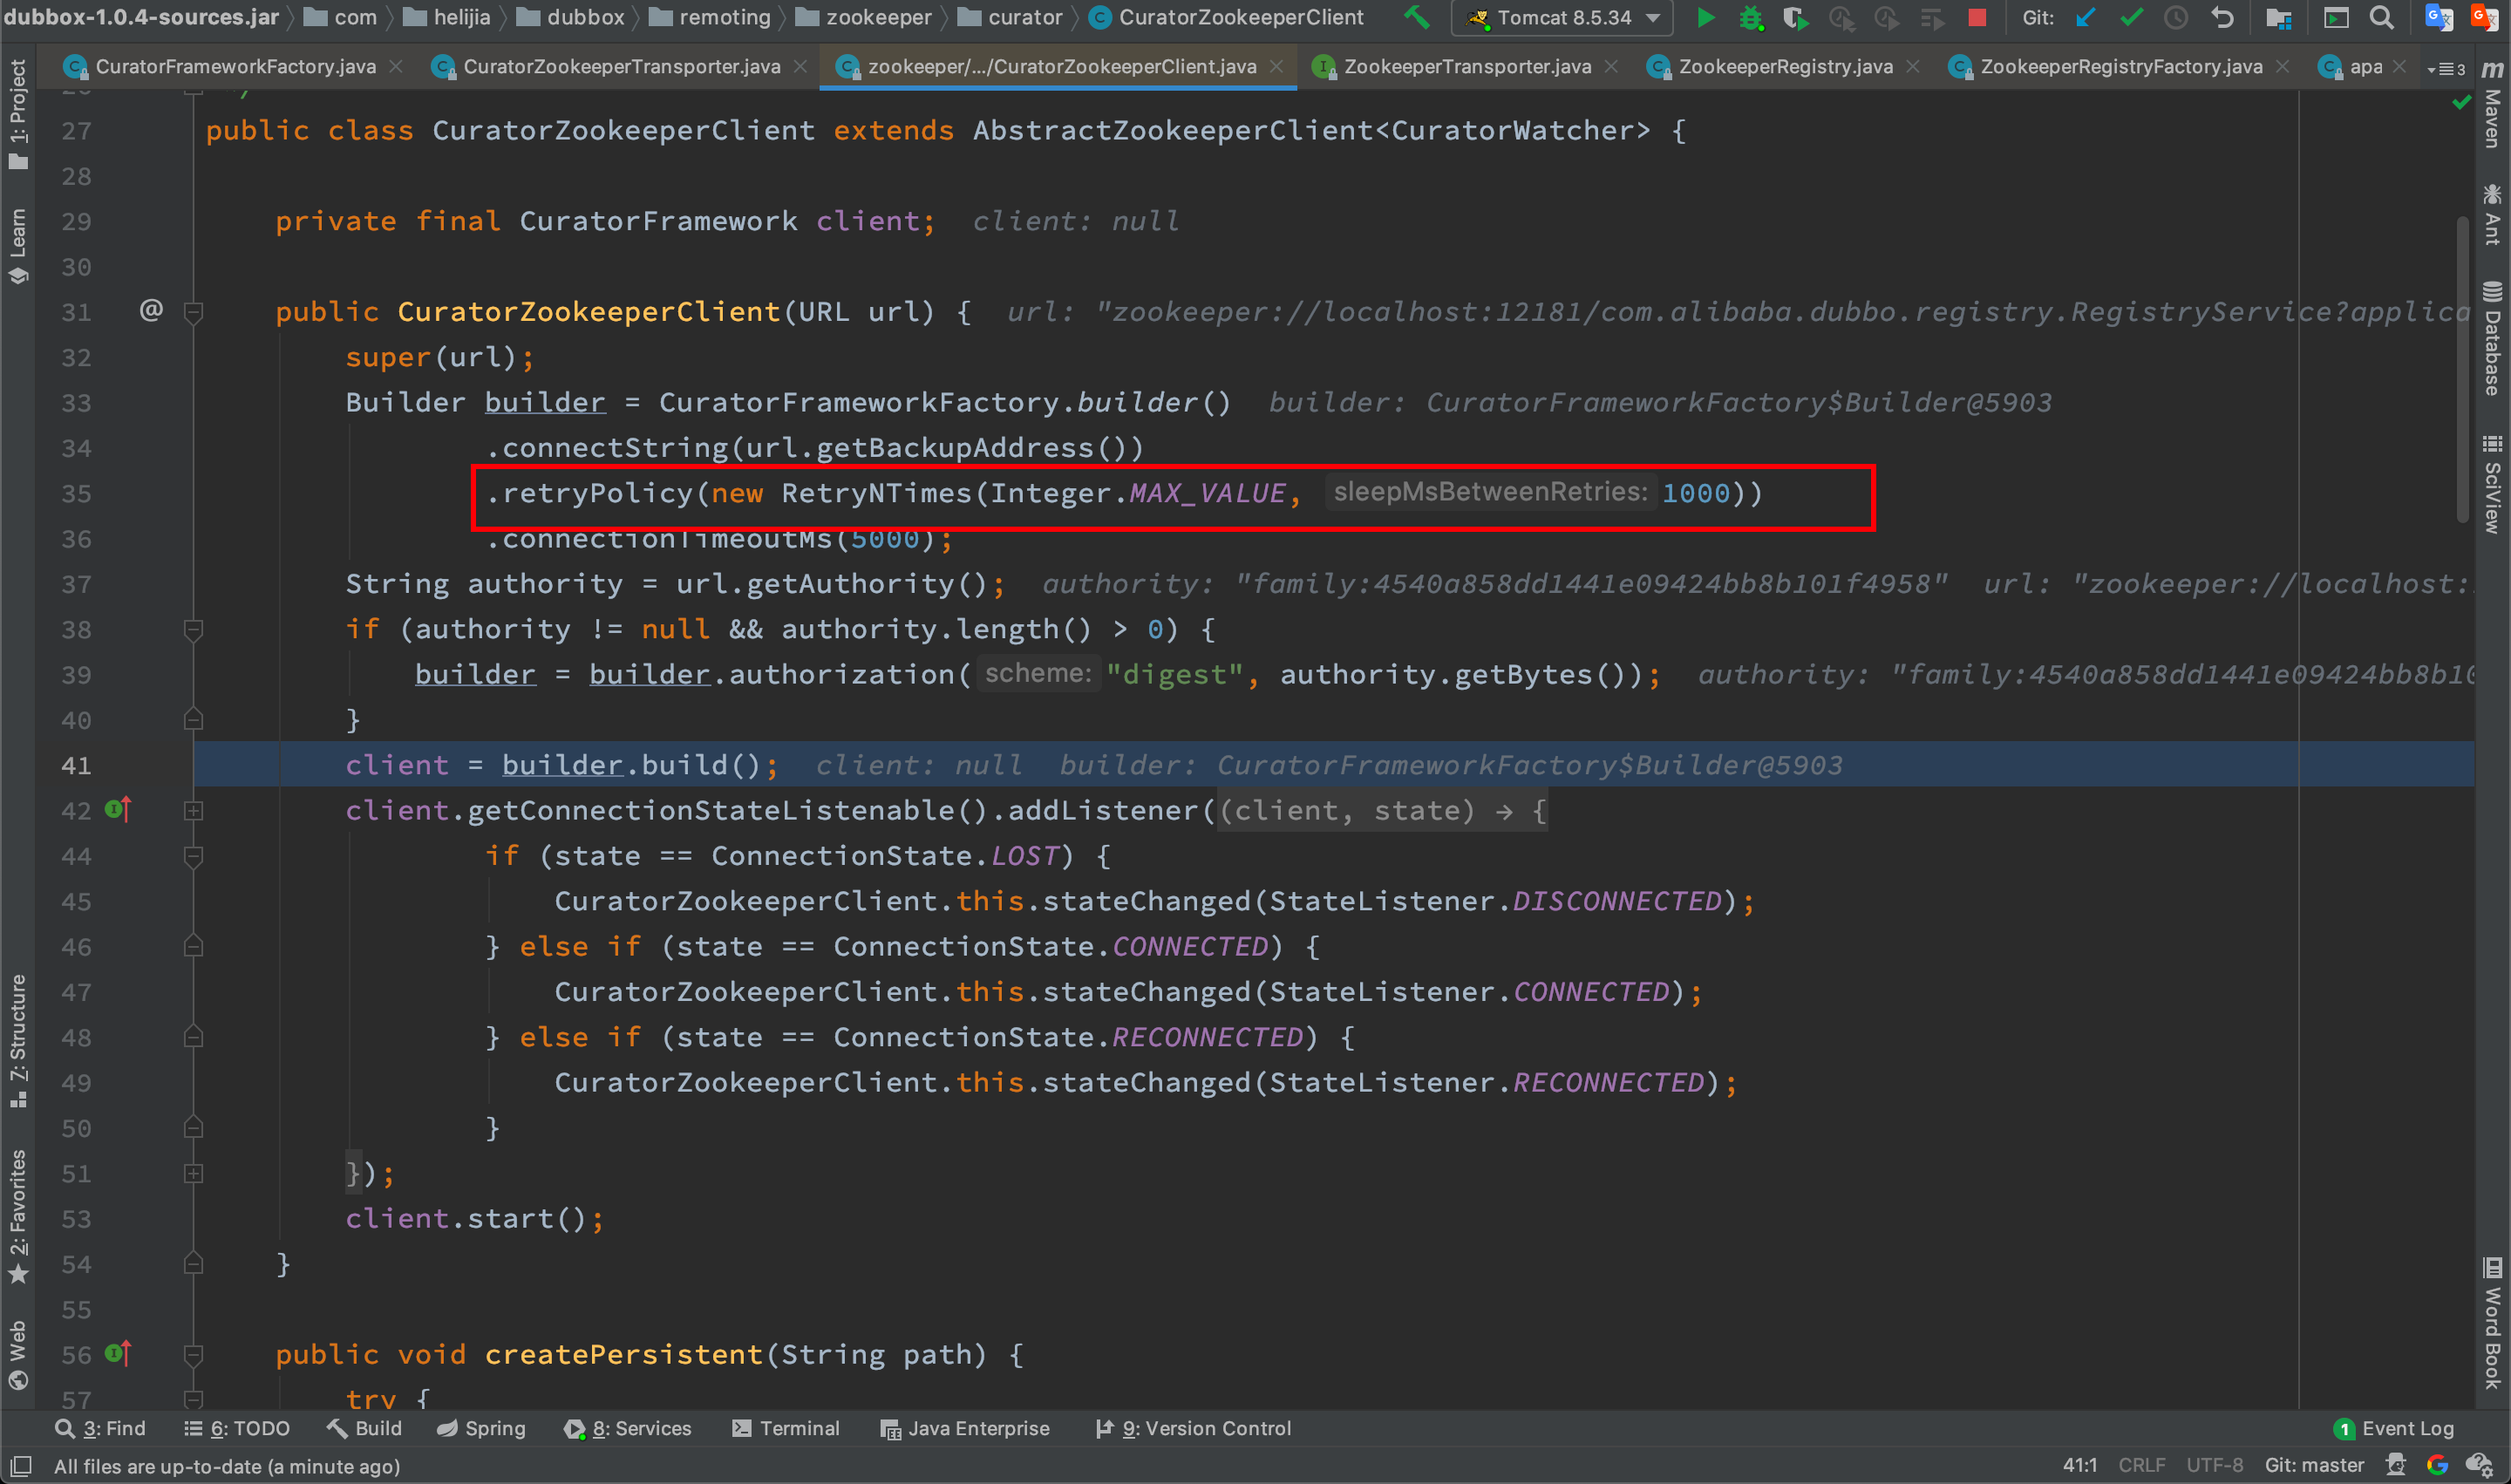
Task: Show hidden tabs list dropdown
Action: [2446, 68]
